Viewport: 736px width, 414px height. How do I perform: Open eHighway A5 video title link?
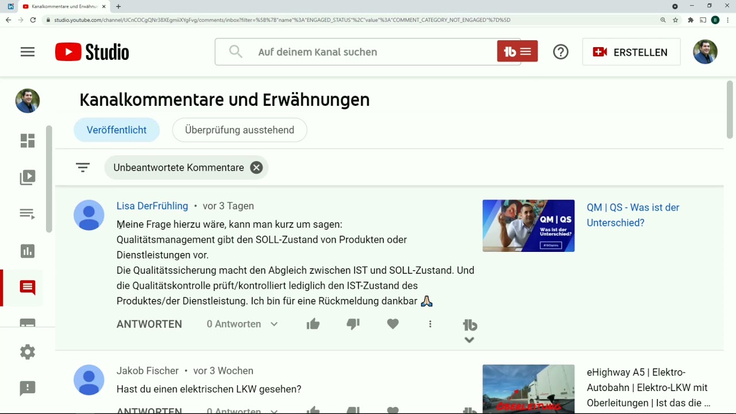click(x=649, y=388)
